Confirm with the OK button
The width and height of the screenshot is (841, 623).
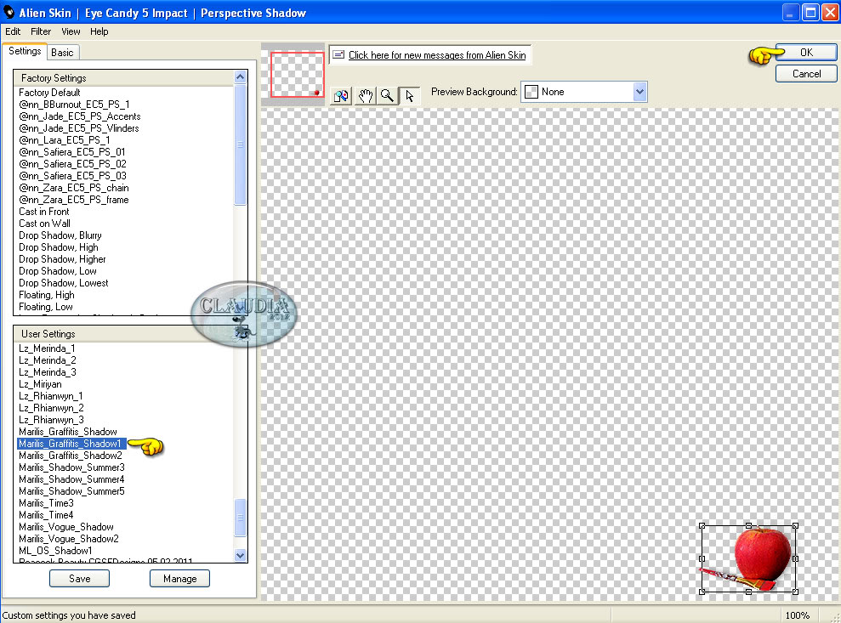(806, 53)
